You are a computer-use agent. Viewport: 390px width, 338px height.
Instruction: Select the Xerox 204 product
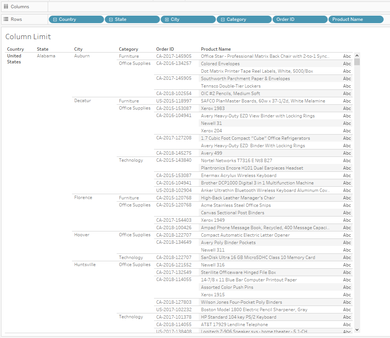(x=211, y=131)
